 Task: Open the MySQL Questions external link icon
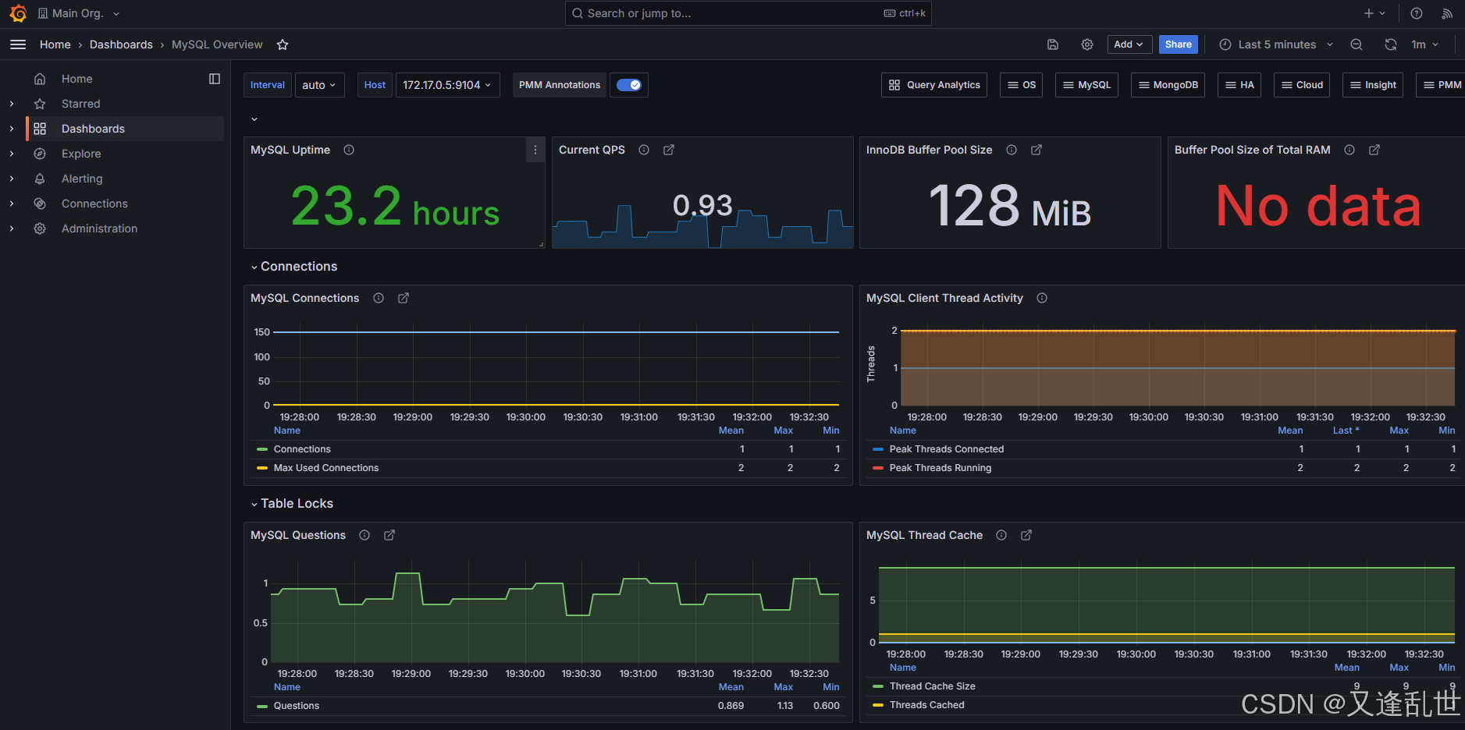tap(389, 535)
